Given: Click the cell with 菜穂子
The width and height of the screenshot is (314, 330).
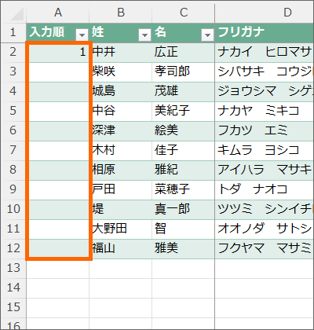Looking at the screenshot, I should click(x=184, y=189).
